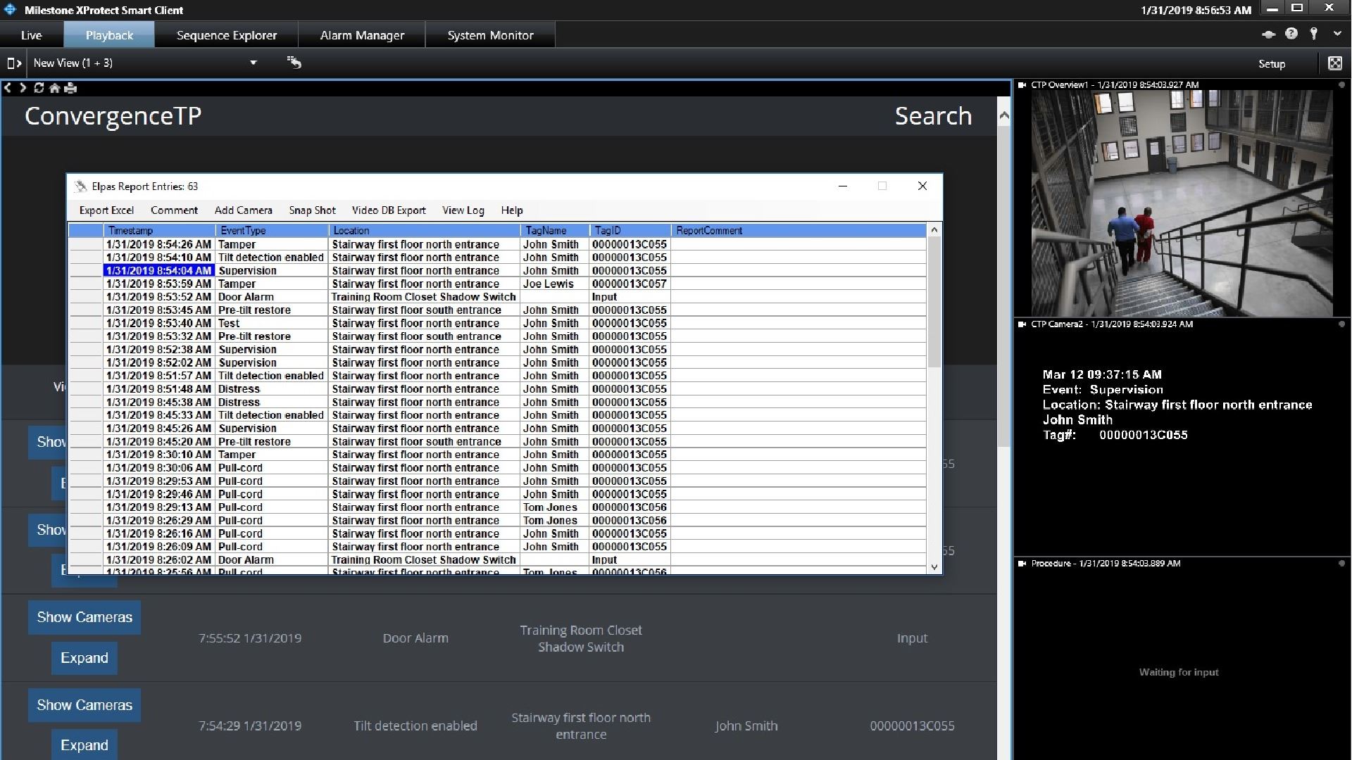Sort by the Timestamp column header

pyautogui.click(x=159, y=231)
